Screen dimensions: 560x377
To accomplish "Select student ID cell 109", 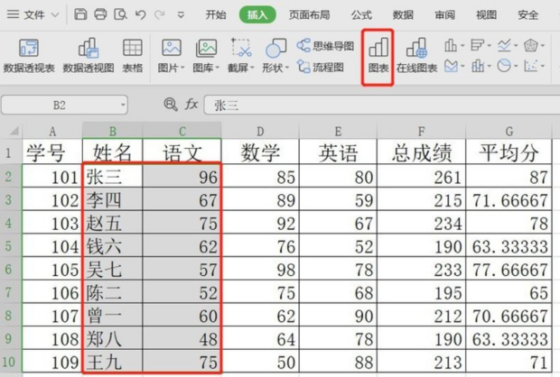I will [x=52, y=362].
